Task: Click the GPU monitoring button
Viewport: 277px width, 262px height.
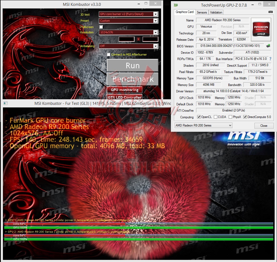Action: tap(124, 90)
